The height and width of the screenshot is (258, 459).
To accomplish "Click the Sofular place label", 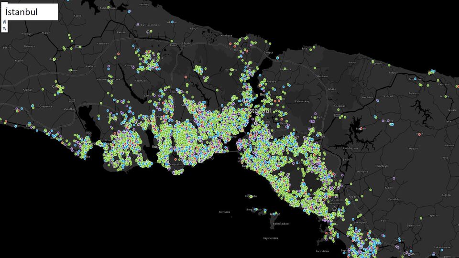I will pyautogui.click(x=393, y=72).
